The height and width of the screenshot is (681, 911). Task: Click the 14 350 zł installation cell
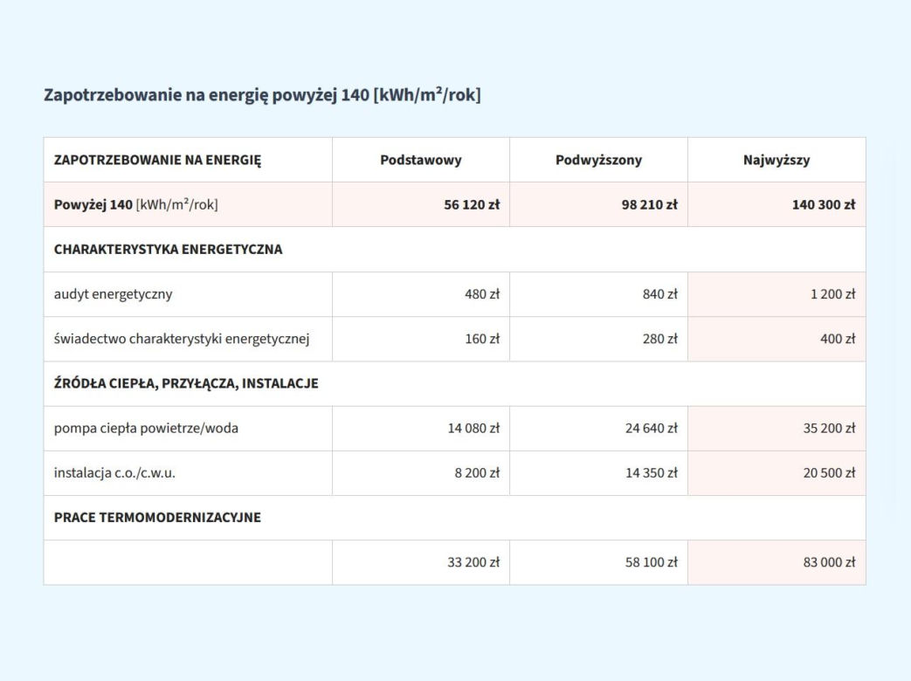(x=598, y=472)
